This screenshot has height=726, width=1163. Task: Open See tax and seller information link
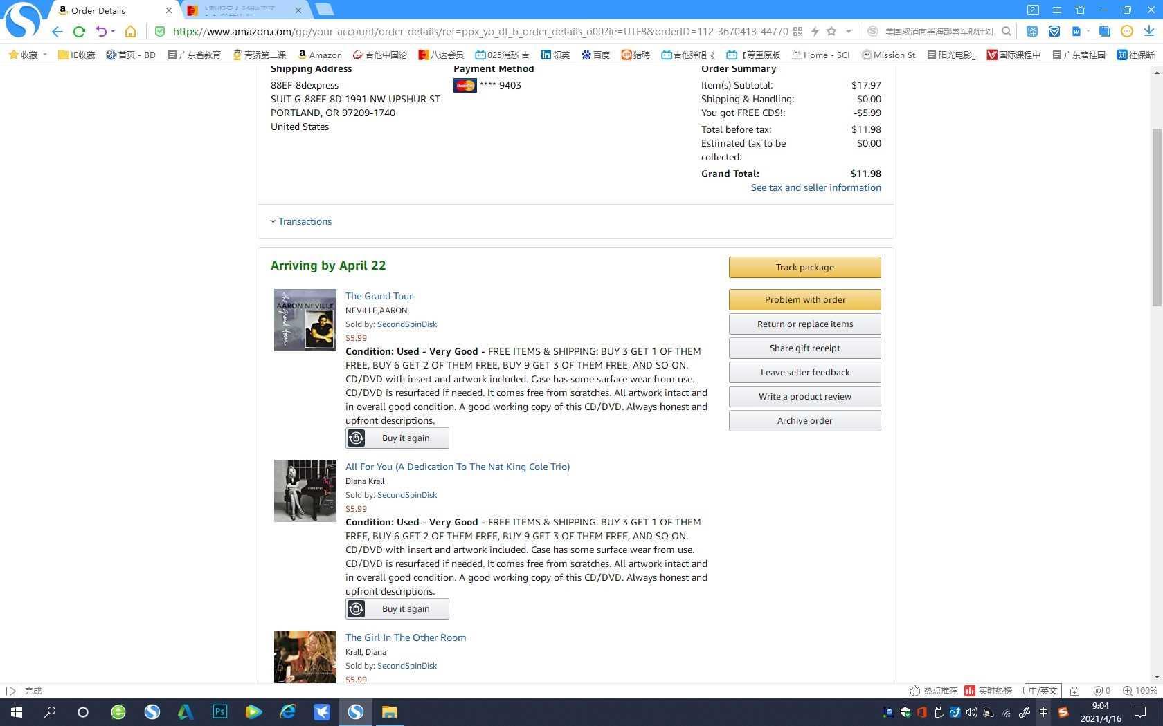click(x=815, y=187)
